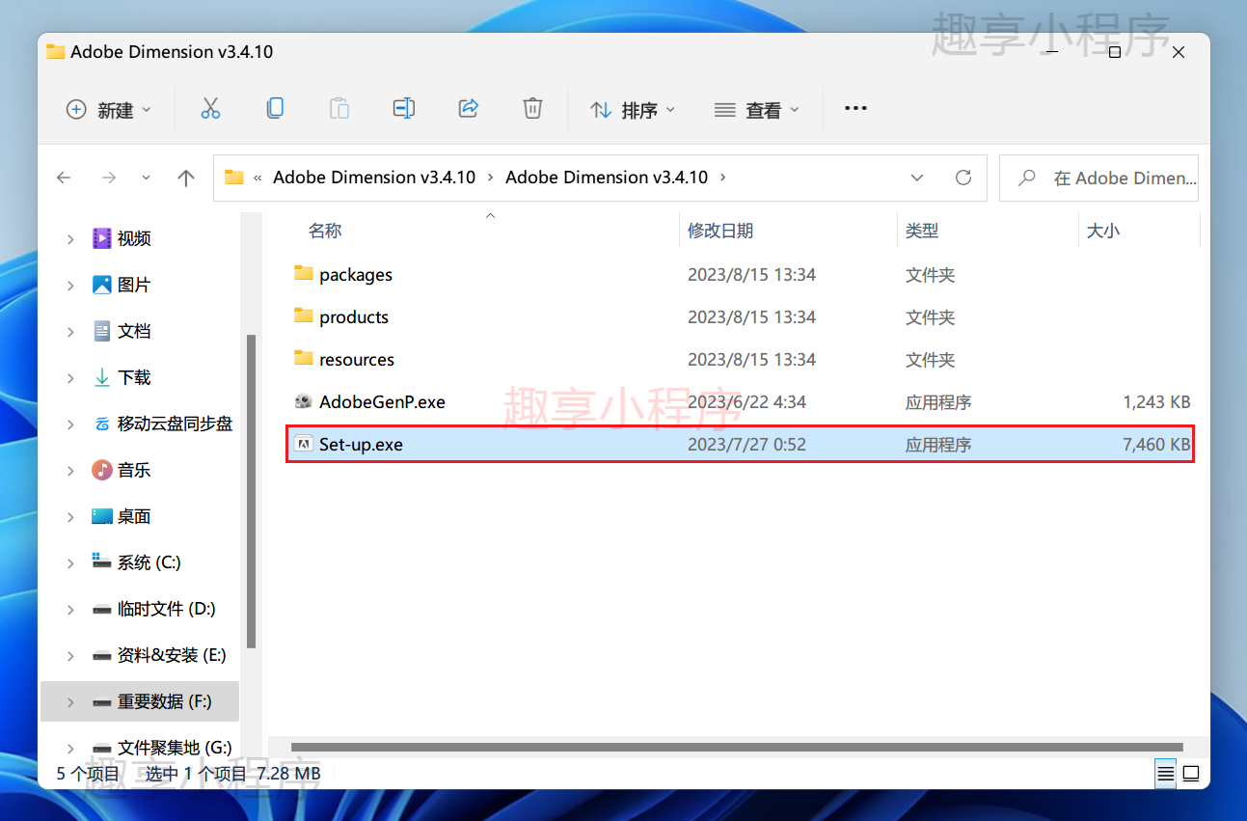The image size is (1247, 821).
Task: Click the resources folder icon
Action: coord(304,359)
